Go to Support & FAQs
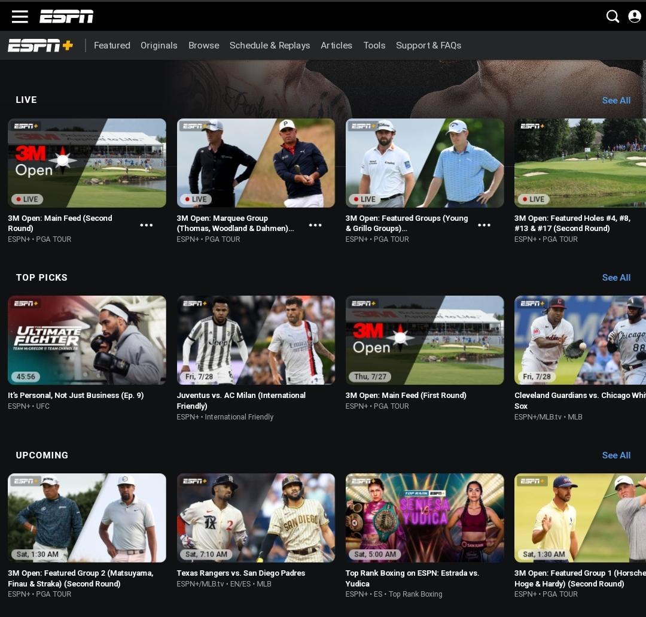The image size is (646, 617). (428, 45)
